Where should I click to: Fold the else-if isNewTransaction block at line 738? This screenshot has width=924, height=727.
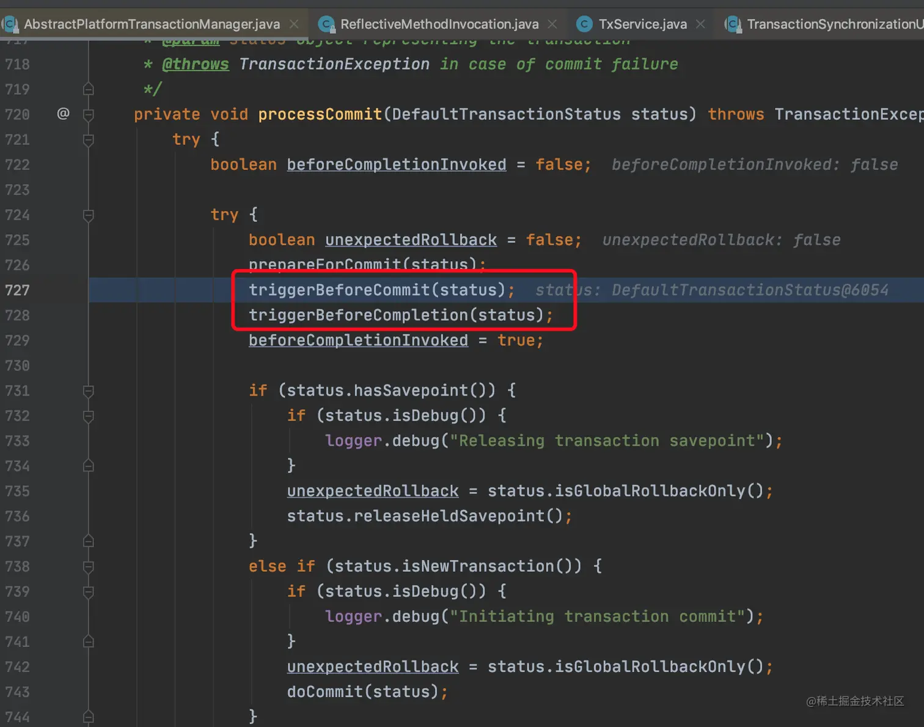point(89,567)
